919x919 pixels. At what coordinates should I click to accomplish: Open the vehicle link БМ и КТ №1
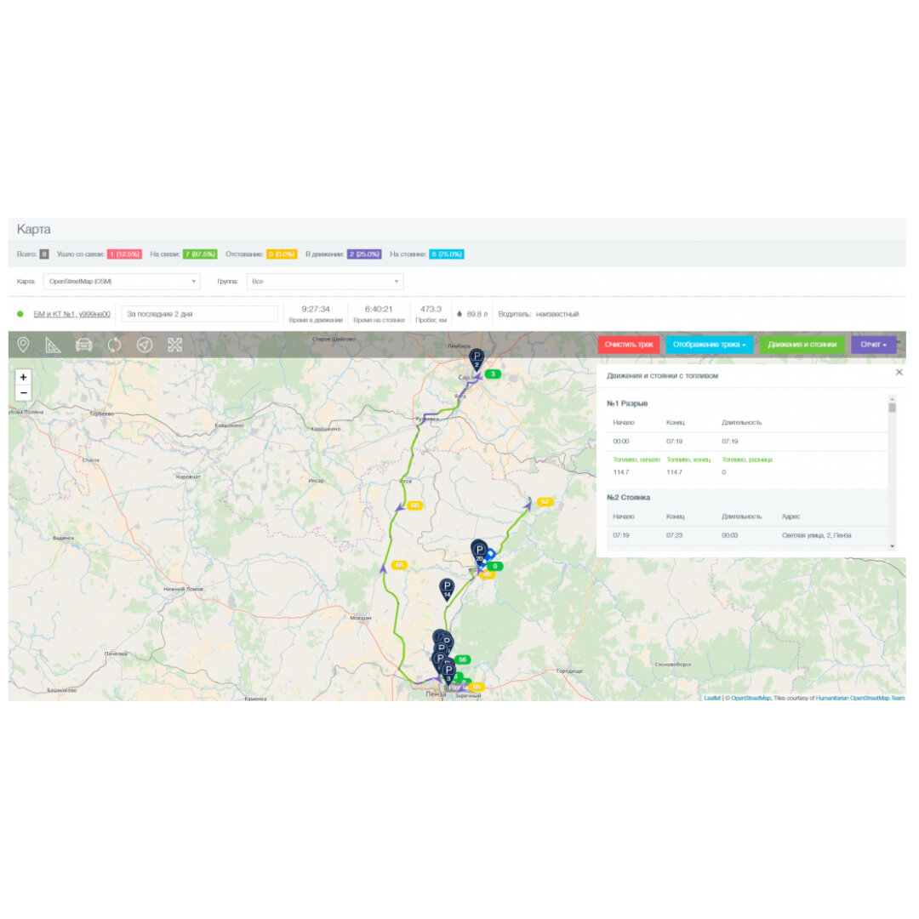point(72,314)
